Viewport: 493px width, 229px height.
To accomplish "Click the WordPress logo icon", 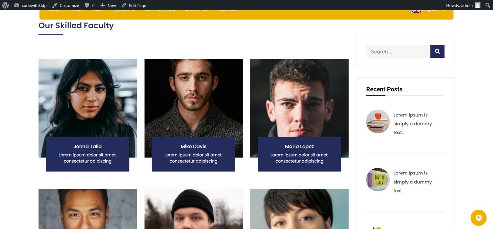I will click(5, 5).
